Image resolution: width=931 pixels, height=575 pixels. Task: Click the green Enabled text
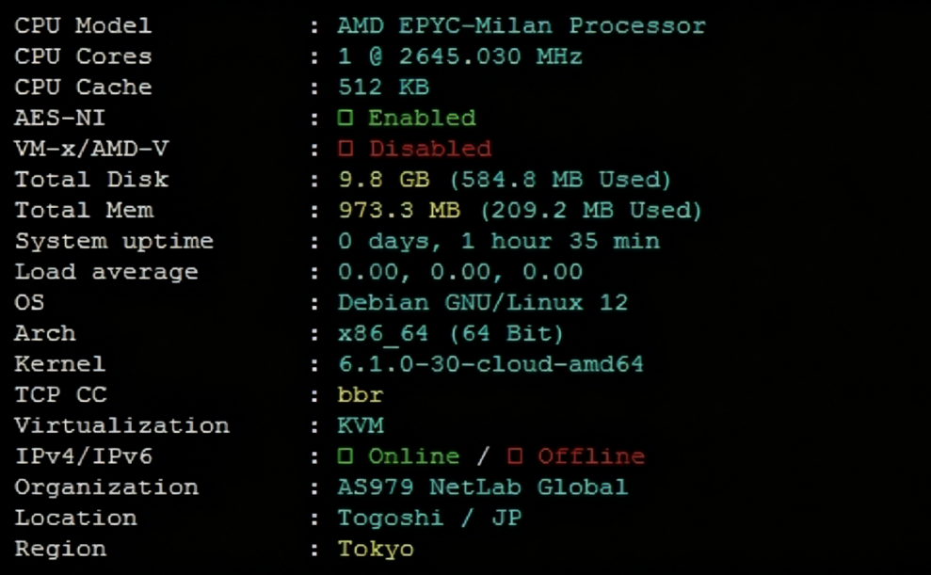point(422,119)
